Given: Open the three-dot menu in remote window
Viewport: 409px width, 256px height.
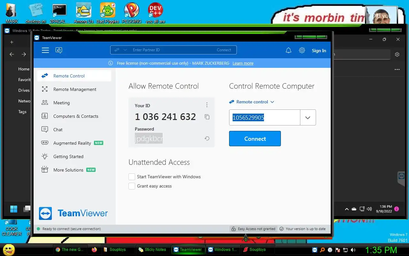Looking at the screenshot, I should [397, 69].
